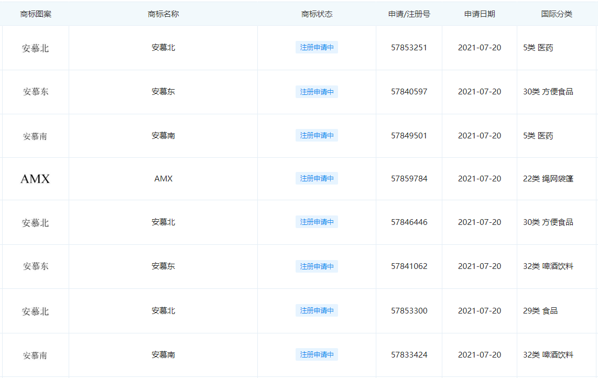598x378 pixels.
Task: Select trademark name 安慕南 in row 57833424
Action: click(163, 355)
